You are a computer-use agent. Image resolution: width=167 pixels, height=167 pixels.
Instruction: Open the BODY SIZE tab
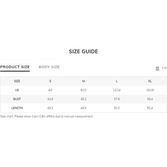pyautogui.click(x=49, y=67)
